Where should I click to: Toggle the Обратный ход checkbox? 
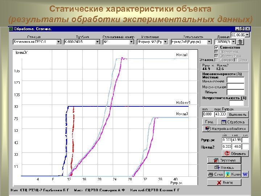[x=216, y=56]
